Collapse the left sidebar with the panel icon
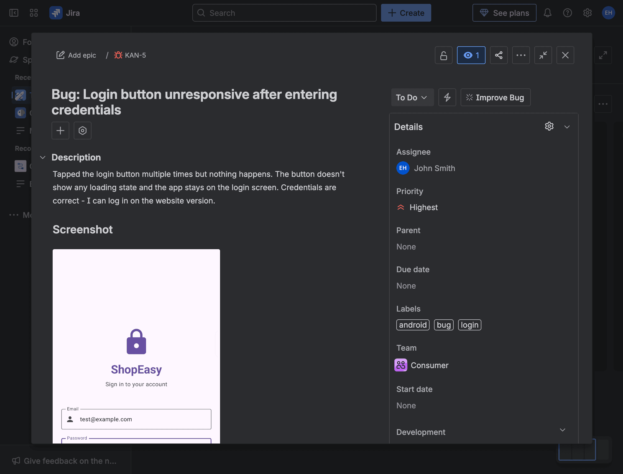This screenshot has width=623, height=474. pyautogui.click(x=14, y=13)
